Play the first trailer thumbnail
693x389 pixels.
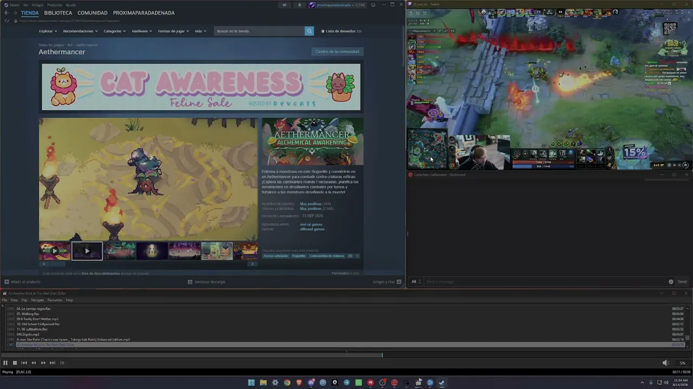55,251
